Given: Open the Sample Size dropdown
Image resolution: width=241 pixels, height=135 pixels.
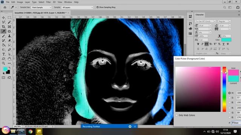Looking at the screenshot, I should pos(41,7).
